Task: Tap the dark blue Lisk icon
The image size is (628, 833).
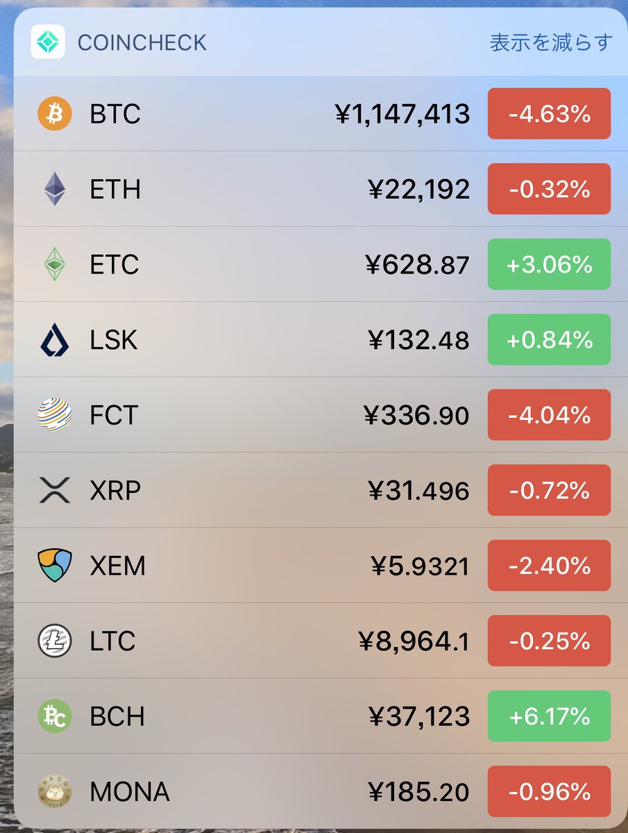Action: tap(54, 340)
